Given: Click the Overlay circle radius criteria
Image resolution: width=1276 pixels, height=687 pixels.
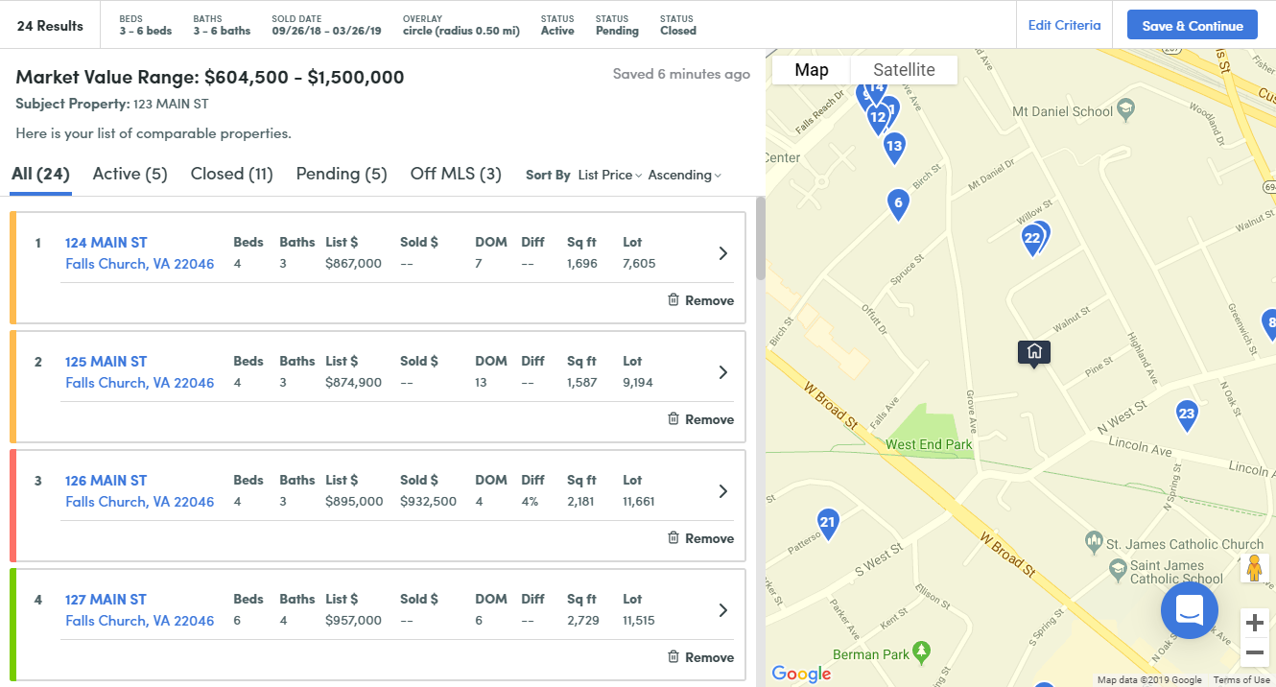Looking at the screenshot, I should point(461,25).
